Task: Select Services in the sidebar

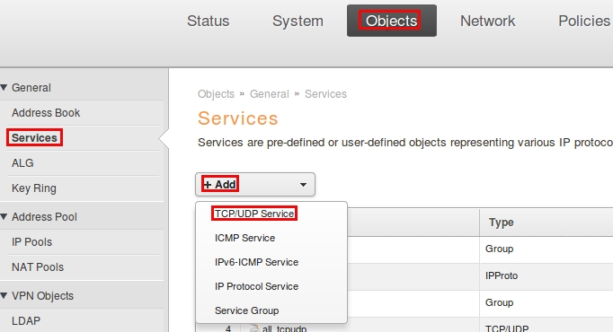Action: click(x=34, y=137)
